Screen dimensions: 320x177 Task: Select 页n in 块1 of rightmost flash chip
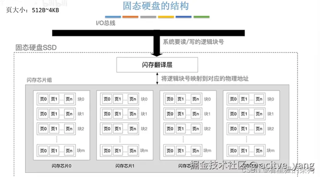coord(259,114)
